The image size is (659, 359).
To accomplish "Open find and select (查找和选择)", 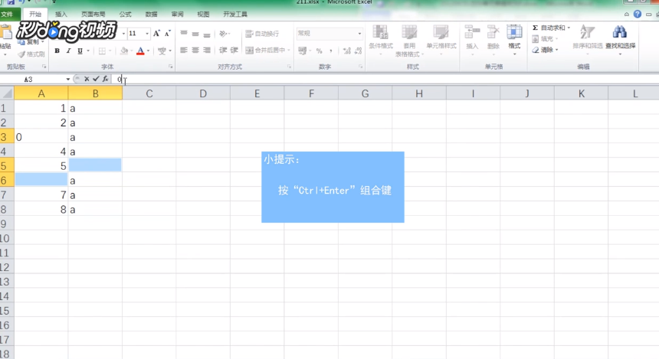I will point(620,40).
